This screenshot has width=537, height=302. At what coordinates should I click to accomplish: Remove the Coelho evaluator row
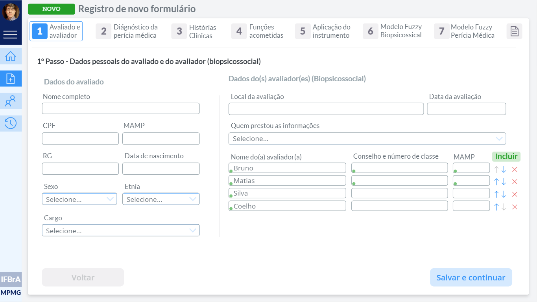click(x=515, y=207)
